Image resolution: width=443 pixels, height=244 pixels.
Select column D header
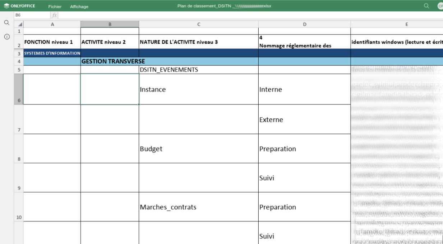tap(304, 24)
